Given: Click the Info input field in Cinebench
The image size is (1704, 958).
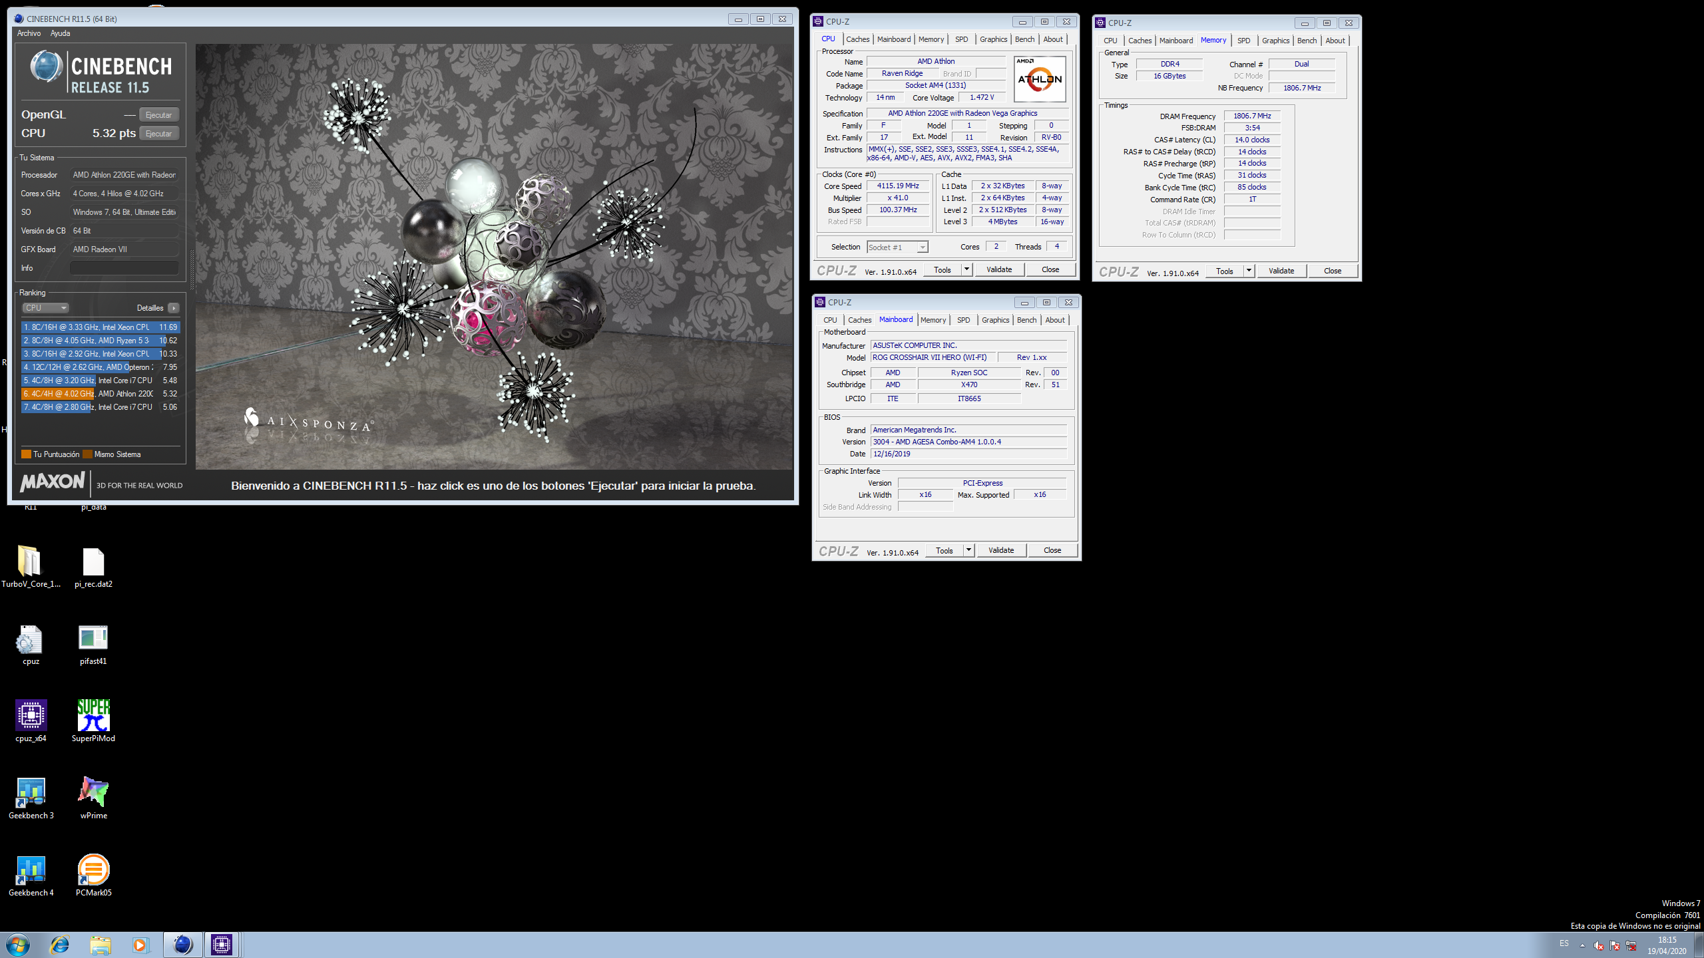Looking at the screenshot, I should tap(124, 268).
